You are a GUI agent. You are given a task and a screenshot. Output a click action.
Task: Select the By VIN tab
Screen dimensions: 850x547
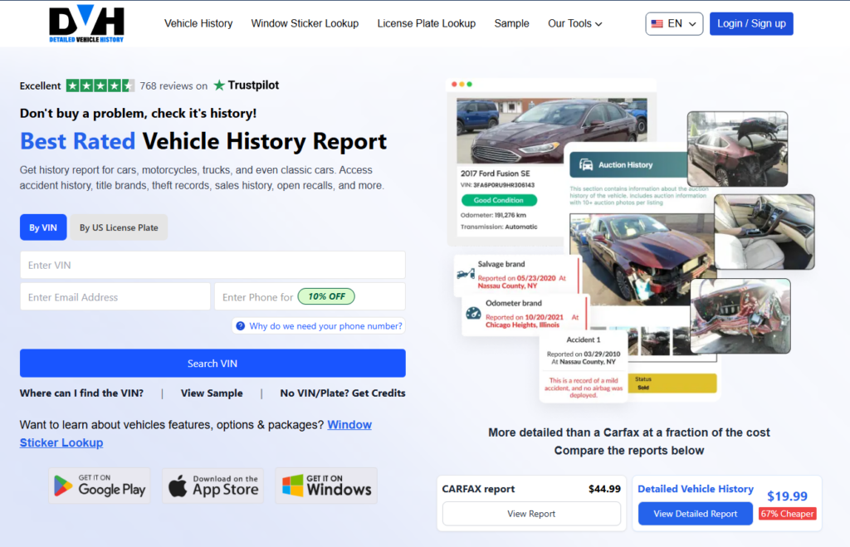[43, 227]
